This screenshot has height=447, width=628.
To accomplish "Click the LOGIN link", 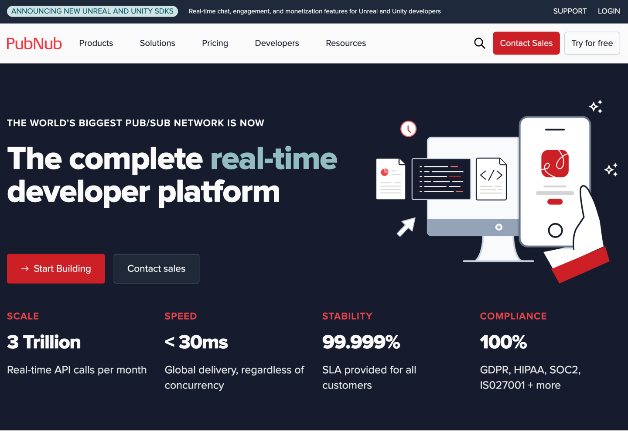I will click(x=608, y=11).
